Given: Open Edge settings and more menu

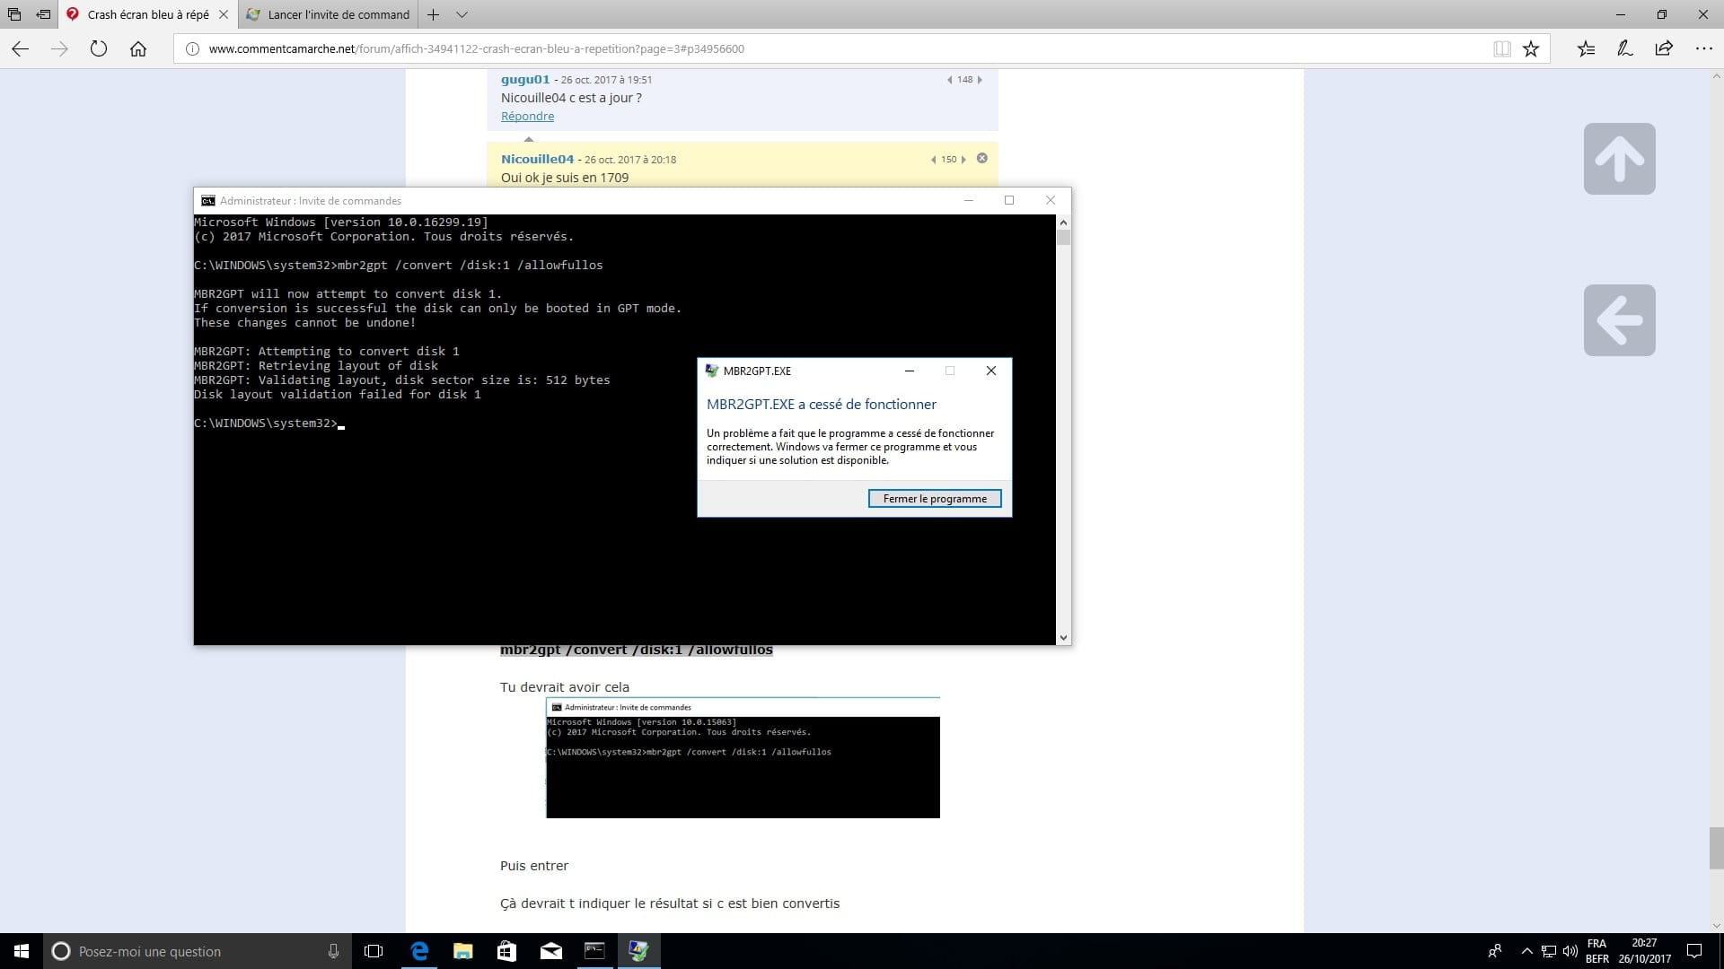Looking at the screenshot, I should point(1703,49).
